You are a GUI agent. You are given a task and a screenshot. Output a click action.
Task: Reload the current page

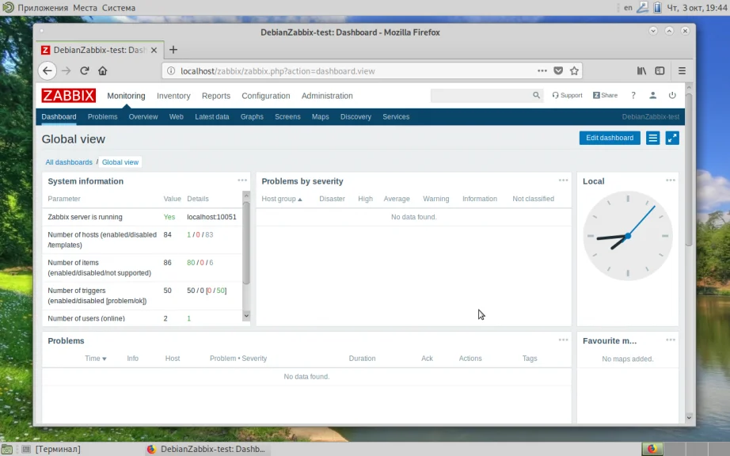tap(84, 70)
